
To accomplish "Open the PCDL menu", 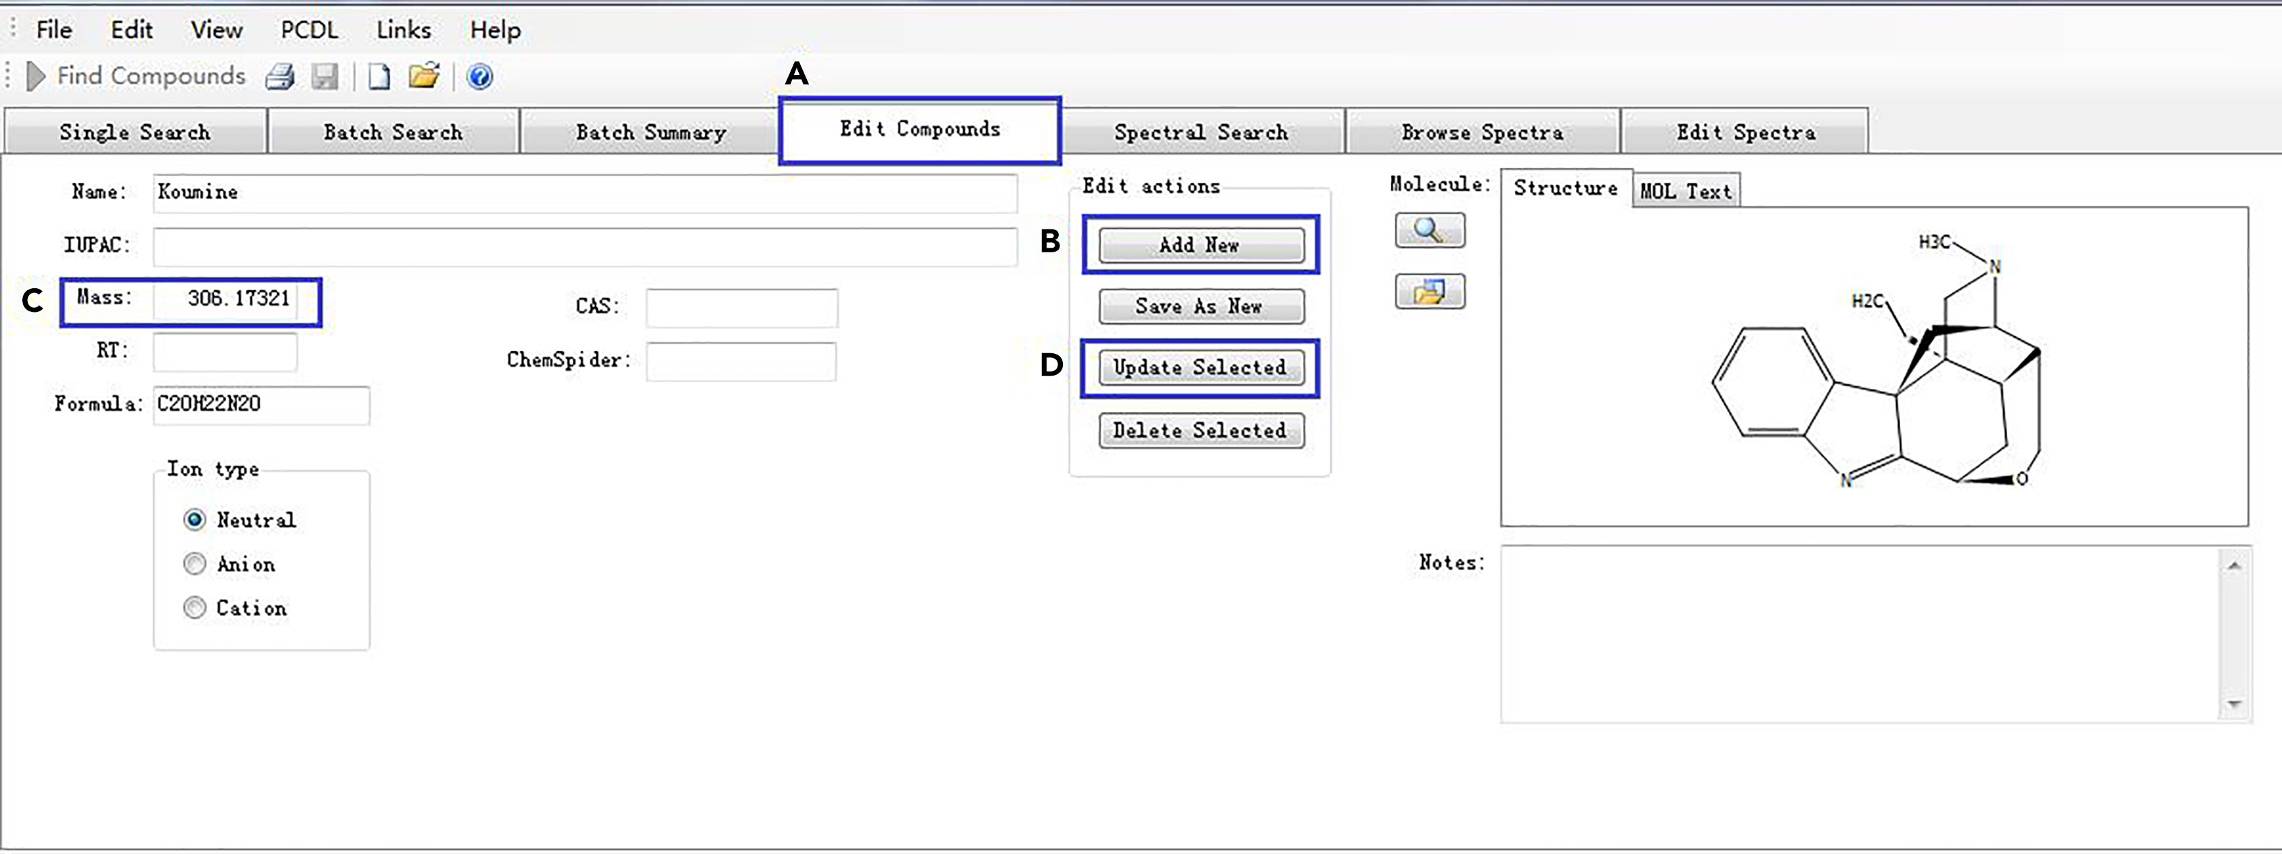I will [309, 30].
